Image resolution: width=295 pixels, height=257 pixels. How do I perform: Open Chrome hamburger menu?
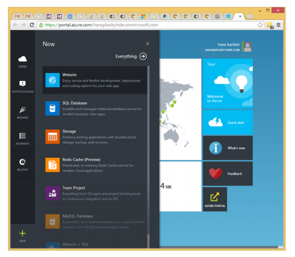278,25
